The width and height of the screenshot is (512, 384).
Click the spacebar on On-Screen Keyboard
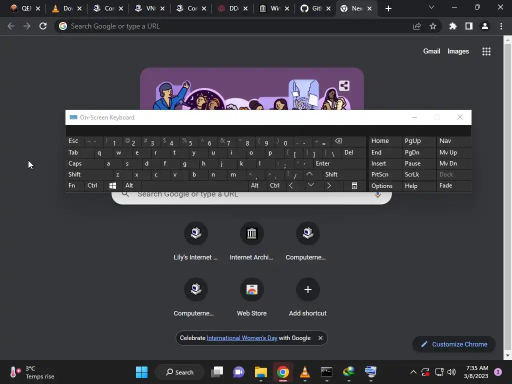click(195, 186)
